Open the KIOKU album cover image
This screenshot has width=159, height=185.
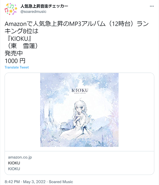coord(79,110)
